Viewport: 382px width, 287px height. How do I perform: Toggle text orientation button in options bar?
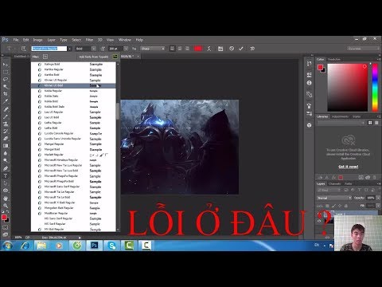pos(23,49)
